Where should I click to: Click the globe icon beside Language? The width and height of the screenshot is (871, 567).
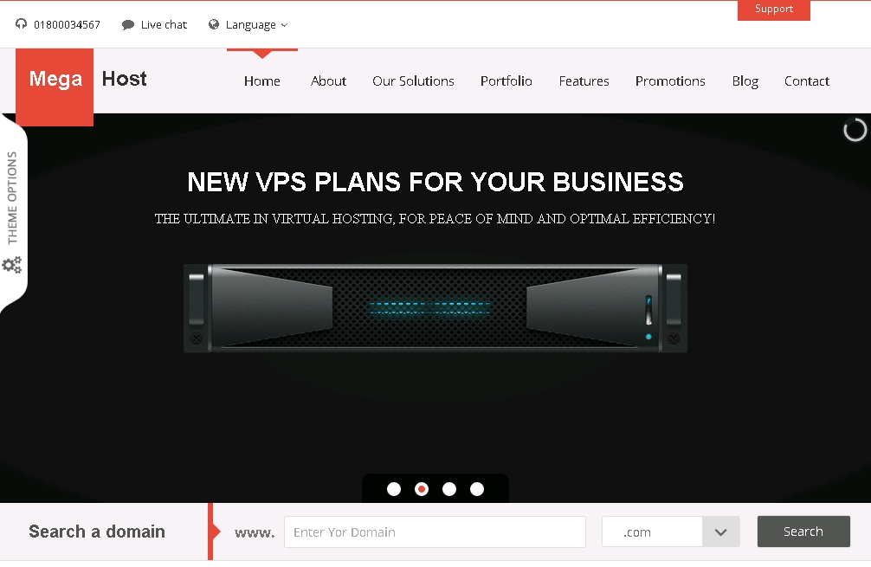213,24
